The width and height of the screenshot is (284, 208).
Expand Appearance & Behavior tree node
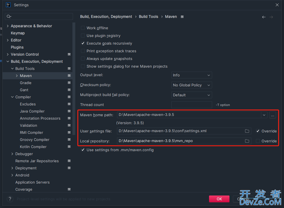(8, 26)
